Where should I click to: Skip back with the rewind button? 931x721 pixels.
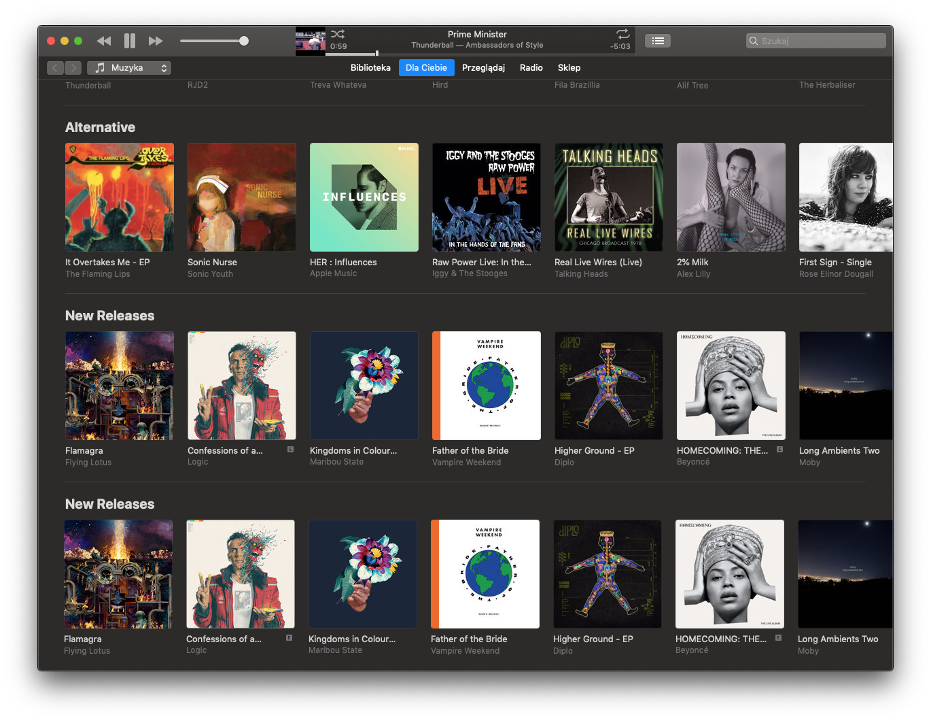104,41
